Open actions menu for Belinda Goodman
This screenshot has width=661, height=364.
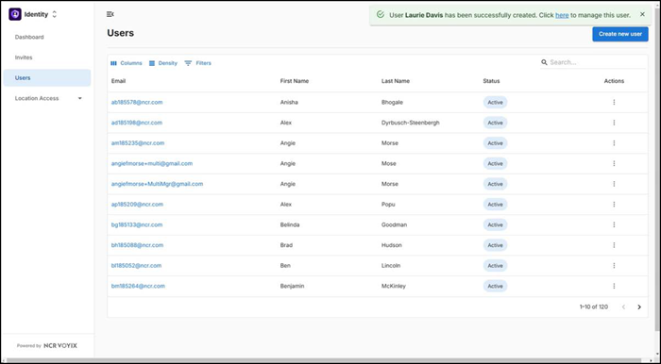(614, 224)
